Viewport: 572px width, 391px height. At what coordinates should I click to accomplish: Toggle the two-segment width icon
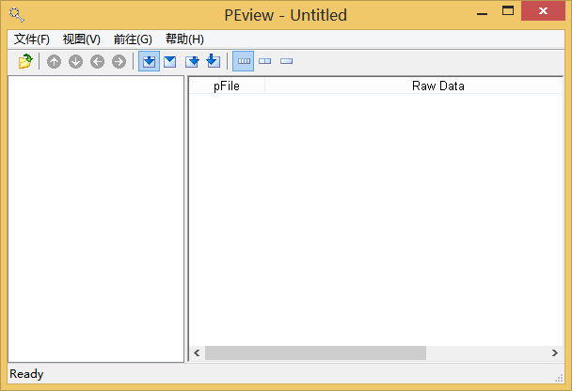(x=265, y=61)
